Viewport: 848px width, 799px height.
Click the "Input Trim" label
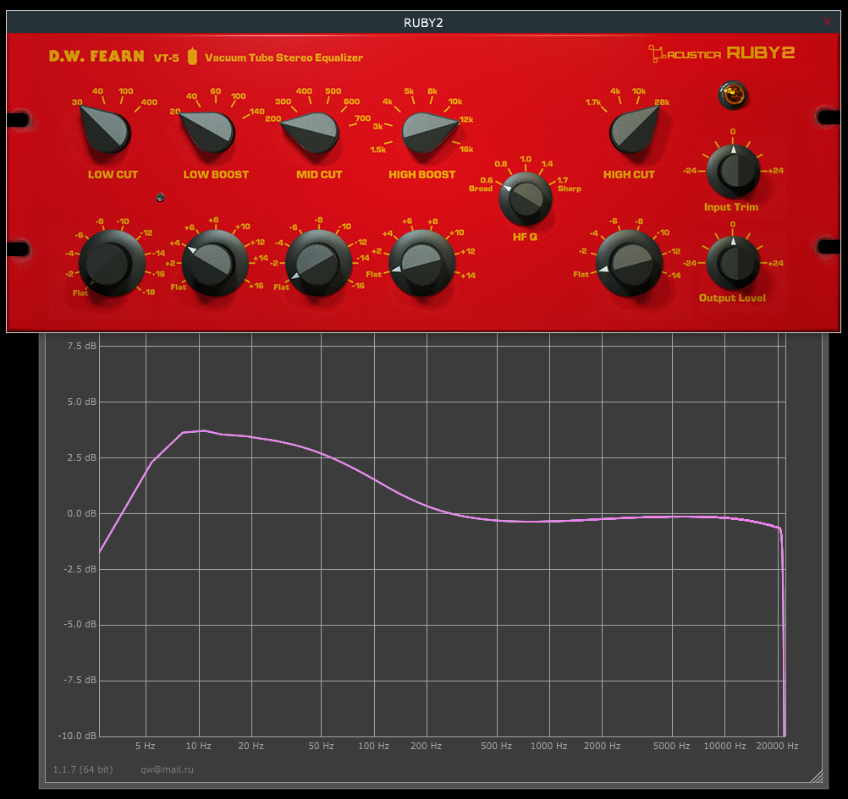click(731, 207)
